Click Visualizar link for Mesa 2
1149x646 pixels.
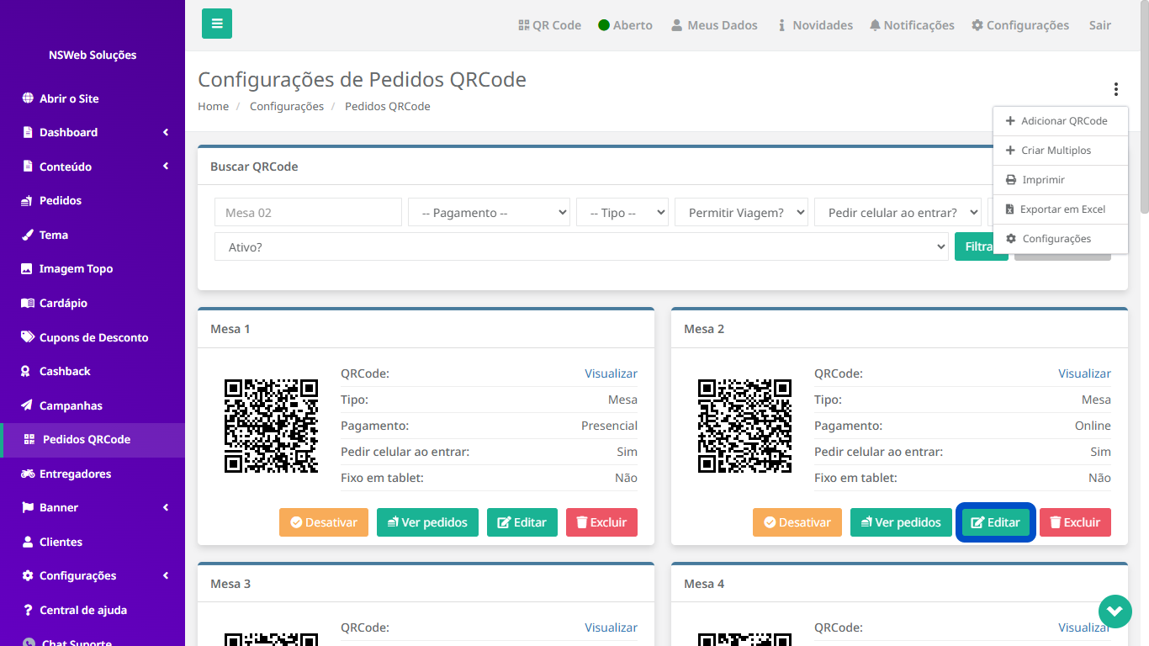click(x=1084, y=373)
